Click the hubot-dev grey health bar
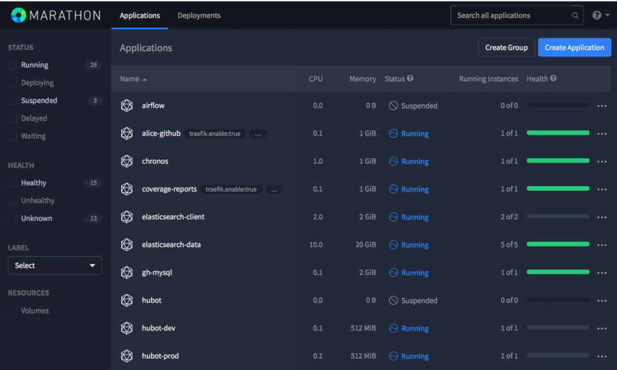The image size is (617, 370). tap(558, 328)
